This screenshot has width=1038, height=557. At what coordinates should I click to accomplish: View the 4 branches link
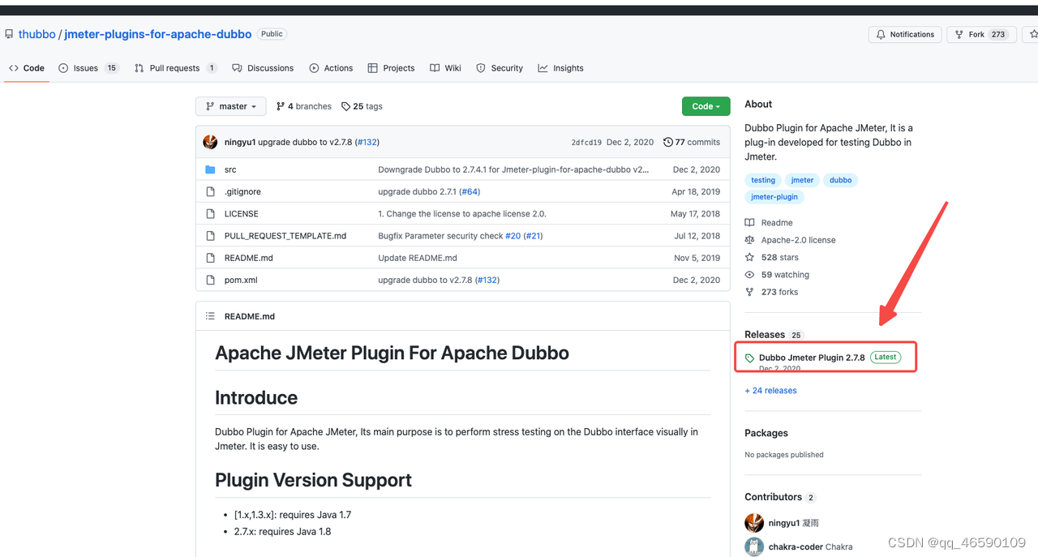(304, 106)
